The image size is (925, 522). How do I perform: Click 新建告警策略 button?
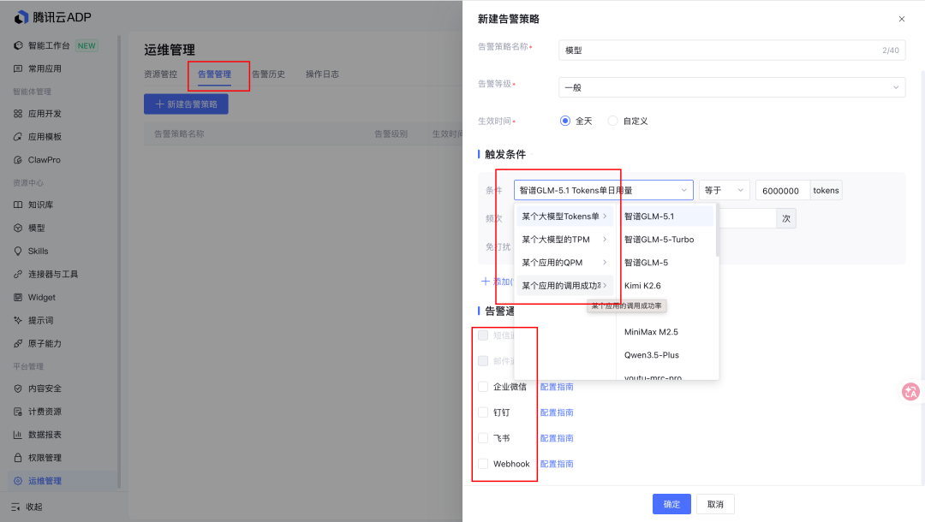(186, 104)
